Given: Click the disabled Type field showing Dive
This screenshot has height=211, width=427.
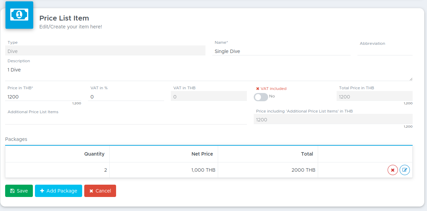Looking at the screenshot, I should pyautogui.click(x=105, y=51).
